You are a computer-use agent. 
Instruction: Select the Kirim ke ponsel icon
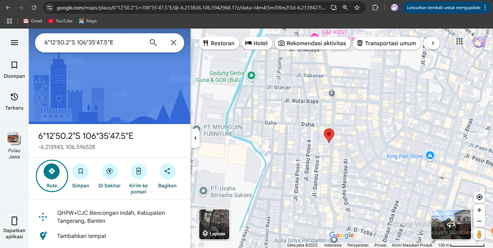pyautogui.click(x=138, y=171)
